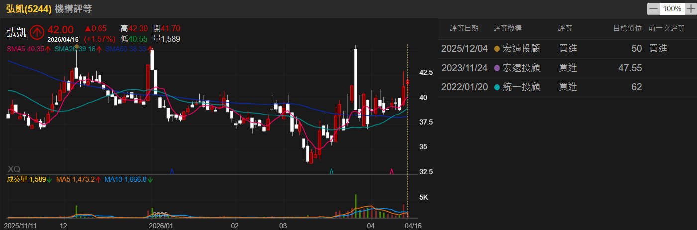The height and width of the screenshot is (230, 697).
Task: Sort by the 目標價位 column header
Action: coord(627,28)
